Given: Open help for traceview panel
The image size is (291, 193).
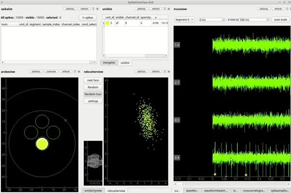Looking at the screenshot, I should click(x=287, y=9).
